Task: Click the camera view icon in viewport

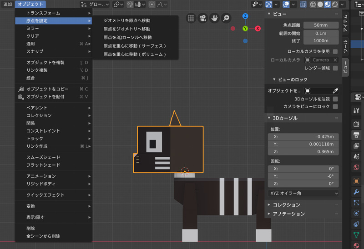Action: (x=202, y=18)
